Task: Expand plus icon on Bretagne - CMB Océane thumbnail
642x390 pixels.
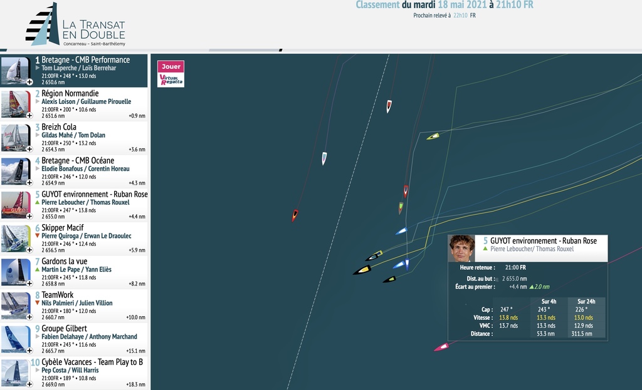Action: pos(29,182)
